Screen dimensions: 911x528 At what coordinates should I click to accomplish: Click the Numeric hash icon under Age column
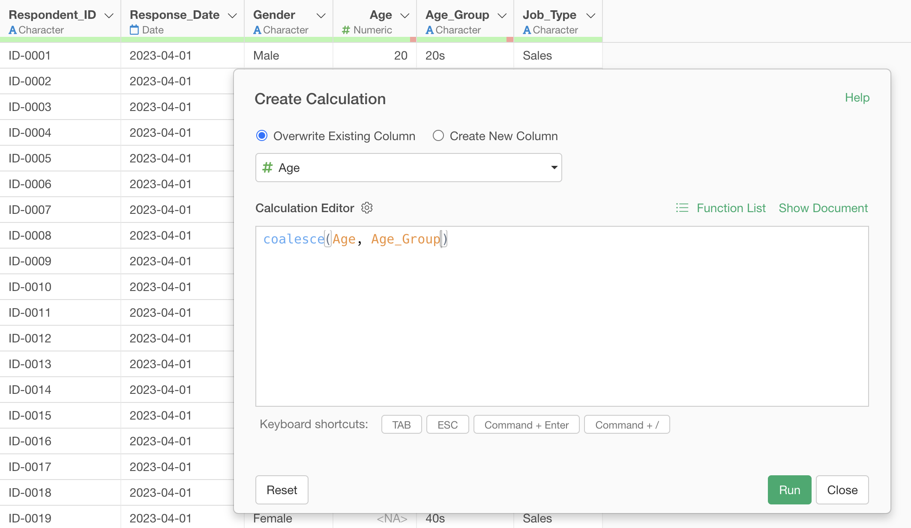(346, 30)
